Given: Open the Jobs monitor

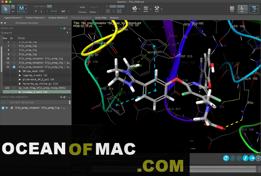Looking at the screenshot, I should [x=242, y=9].
